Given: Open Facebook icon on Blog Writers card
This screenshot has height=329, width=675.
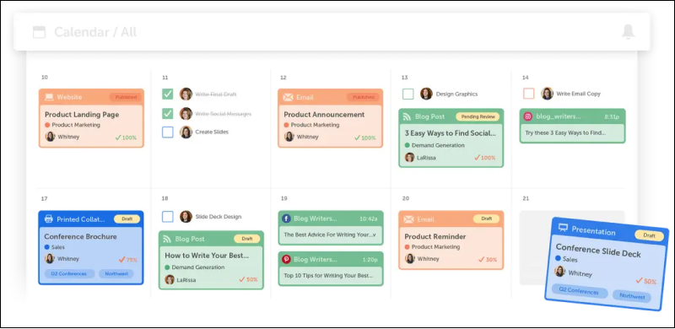Looking at the screenshot, I should point(286,218).
